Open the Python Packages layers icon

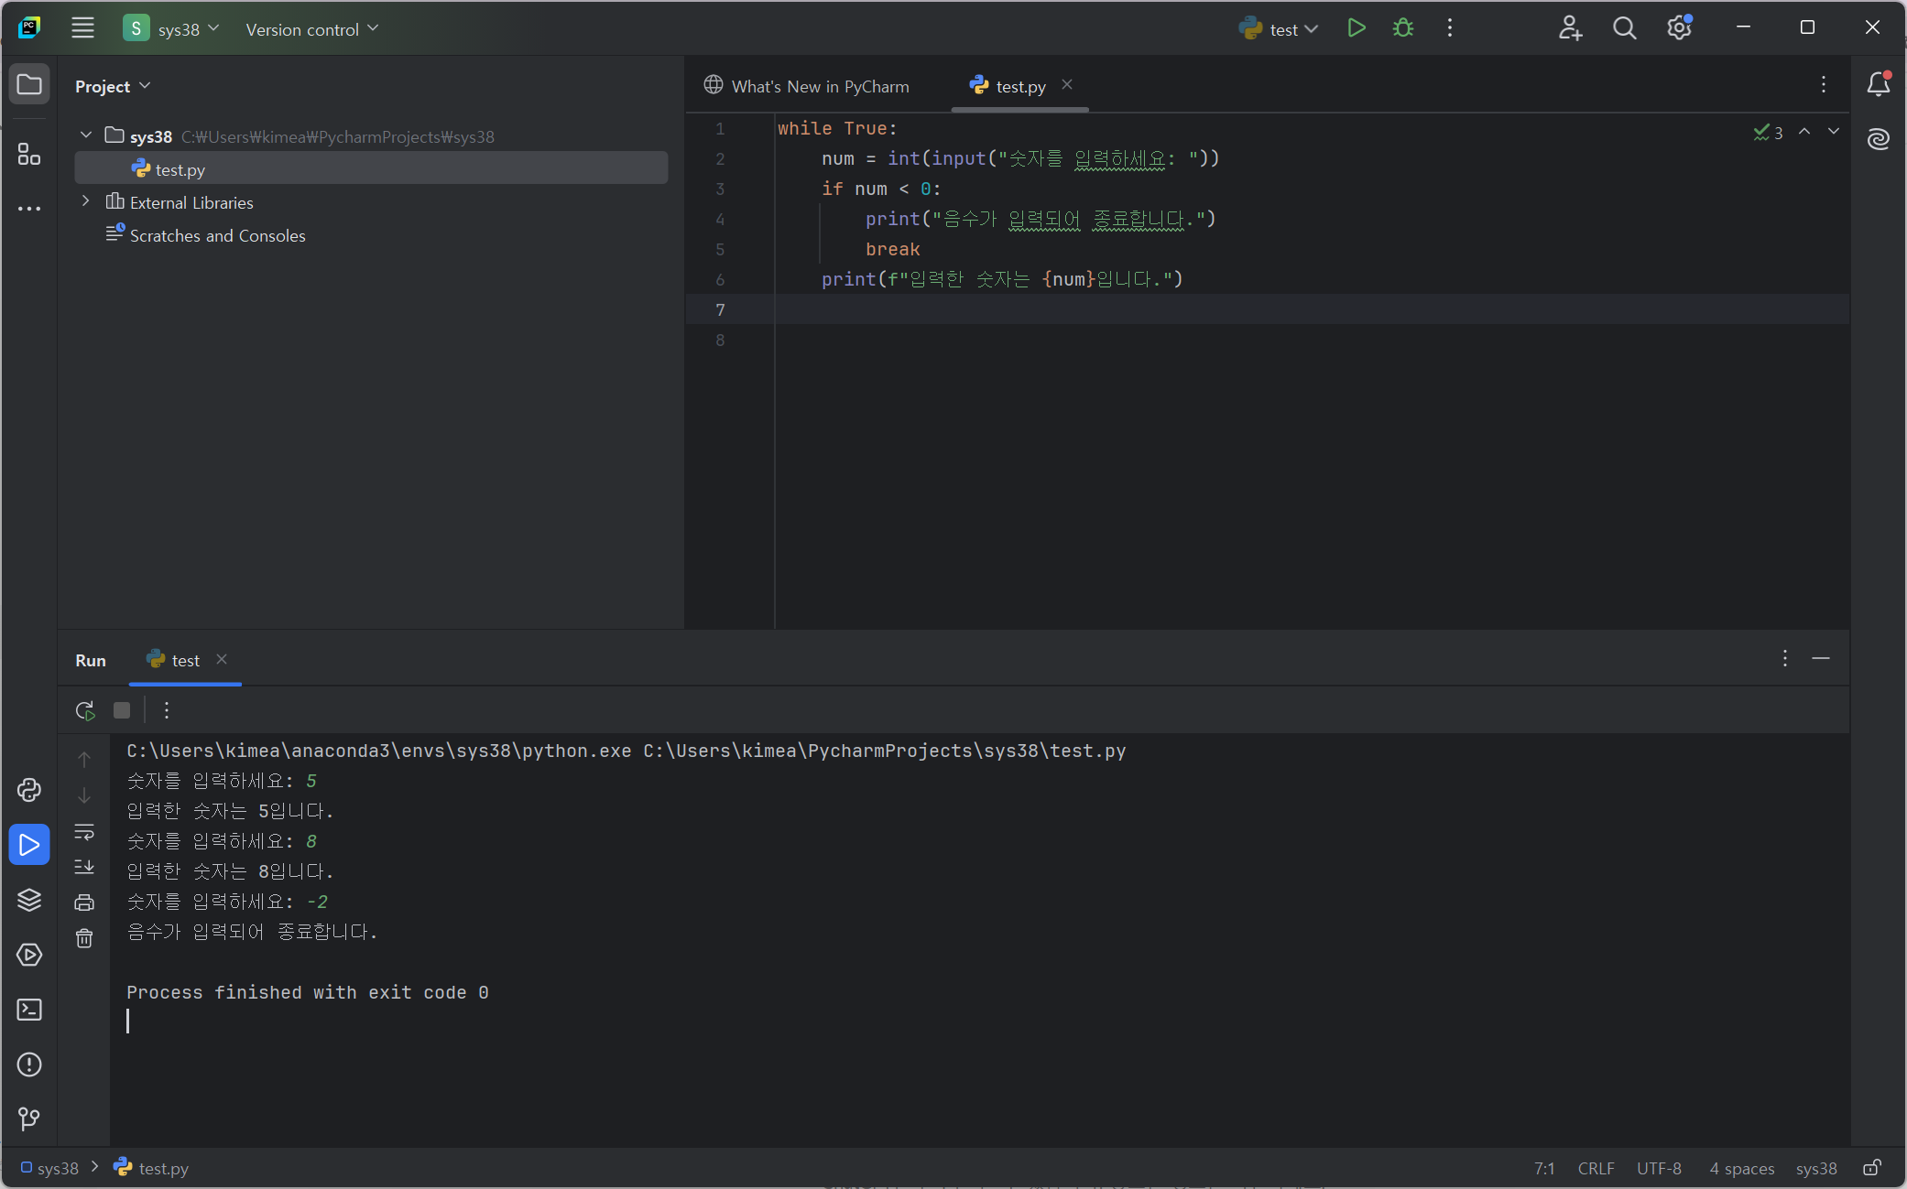click(x=29, y=900)
